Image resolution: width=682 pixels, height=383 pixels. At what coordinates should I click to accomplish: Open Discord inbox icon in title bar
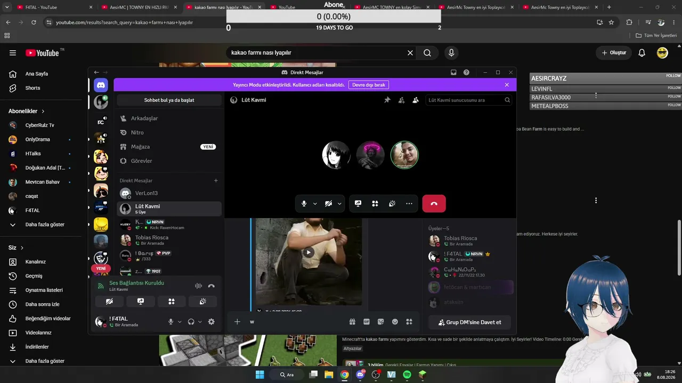(453, 72)
